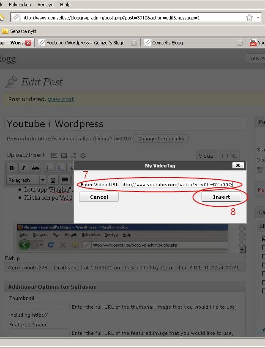Expand the URL bar history dropdown arrow
The image size is (265, 348).
click(x=258, y=17)
